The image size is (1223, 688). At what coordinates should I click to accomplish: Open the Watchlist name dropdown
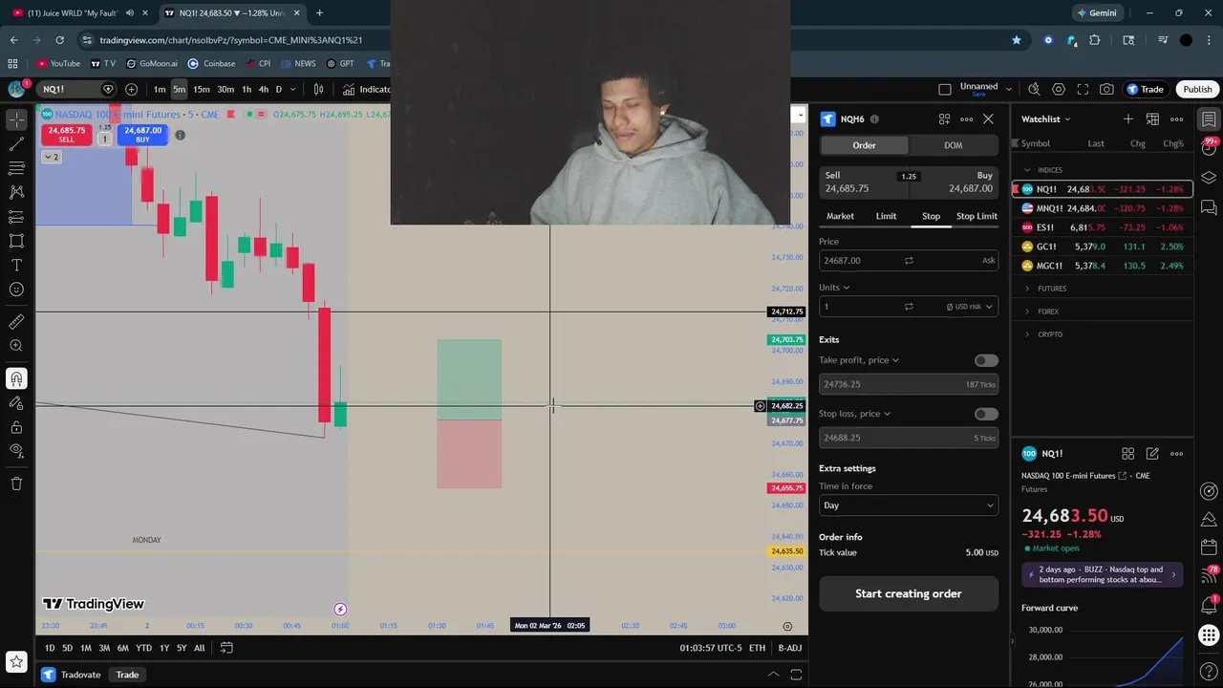tap(1045, 119)
